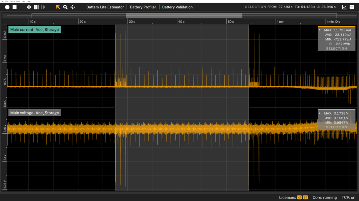Click the horizontal fit arrows icon
The height and width of the screenshot is (201, 359).
coord(29,7)
